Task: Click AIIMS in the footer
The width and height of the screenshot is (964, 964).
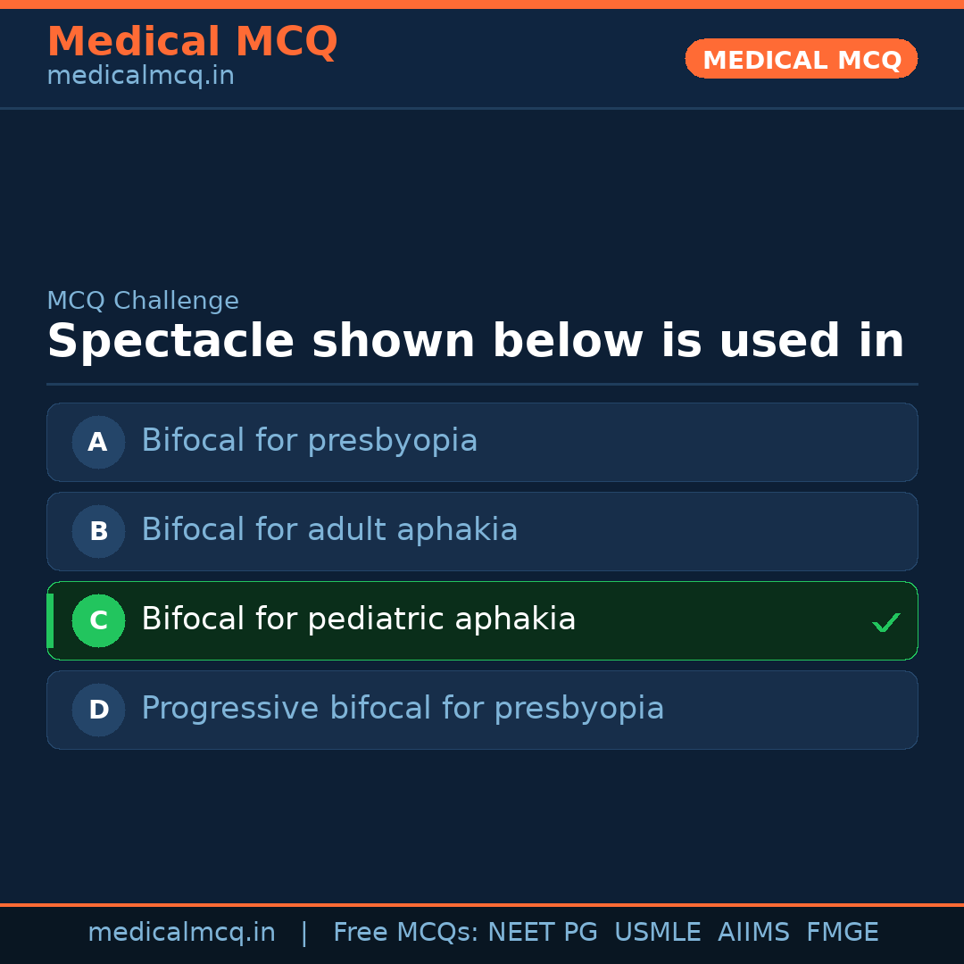Action: coord(753,933)
